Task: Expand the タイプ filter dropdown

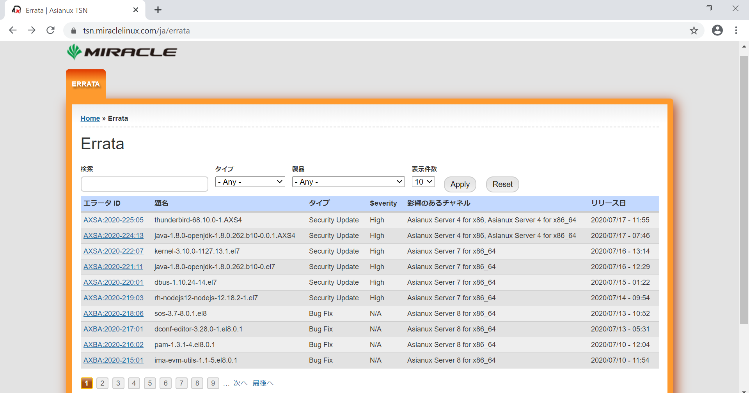Action: click(250, 182)
